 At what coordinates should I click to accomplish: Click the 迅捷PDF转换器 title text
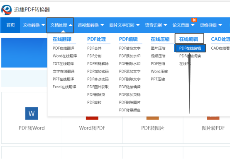[32, 10]
